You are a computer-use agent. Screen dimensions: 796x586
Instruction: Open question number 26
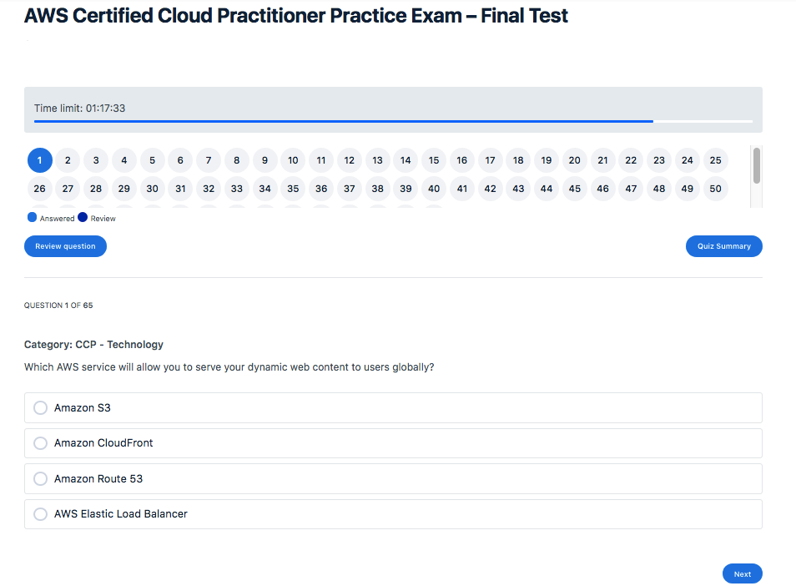pyautogui.click(x=39, y=189)
